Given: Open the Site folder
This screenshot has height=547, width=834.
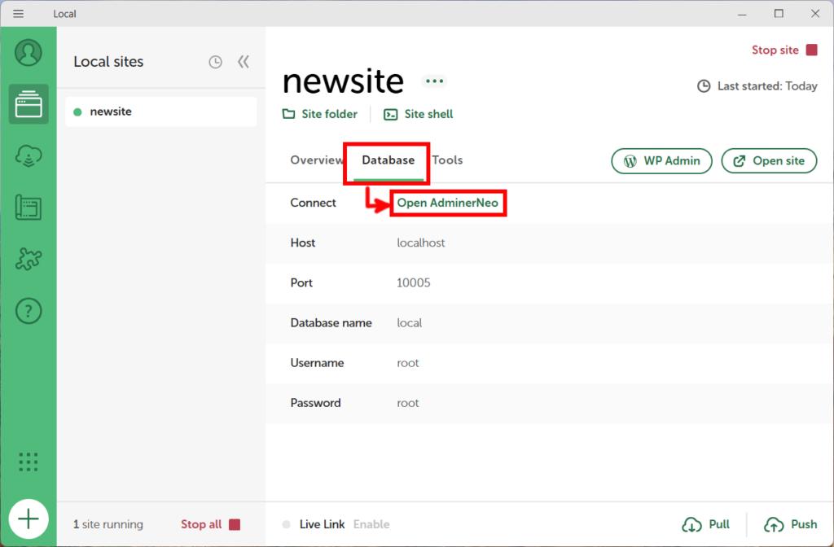Looking at the screenshot, I should (x=319, y=114).
